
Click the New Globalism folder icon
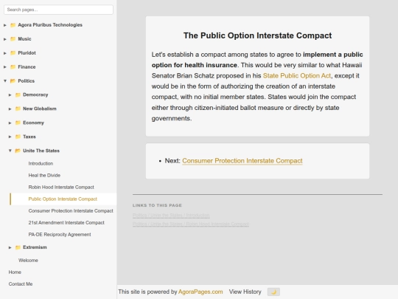(18, 109)
